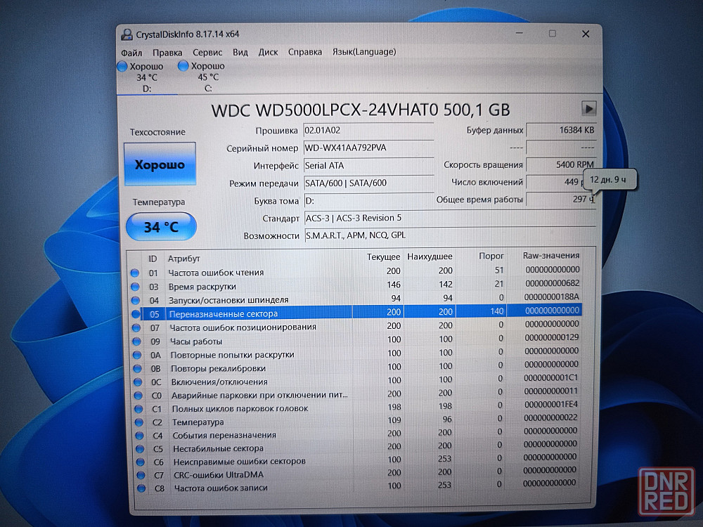Click raw value 00000000188A
703x527 pixels.
pos(551,297)
